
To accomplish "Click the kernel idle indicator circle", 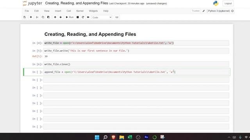I will coord(232,11).
